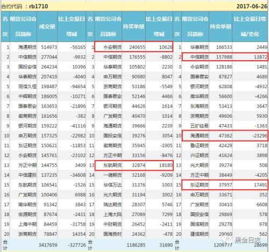Click volume change 10396
This screenshot has height=252, width=269.
click(x=79, y=67)
